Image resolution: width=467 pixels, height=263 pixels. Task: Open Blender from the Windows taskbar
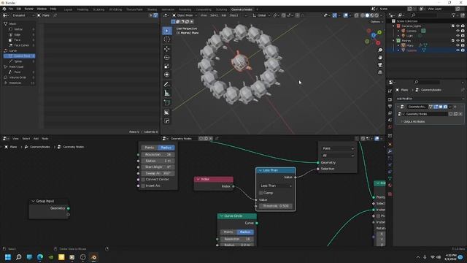93,257
